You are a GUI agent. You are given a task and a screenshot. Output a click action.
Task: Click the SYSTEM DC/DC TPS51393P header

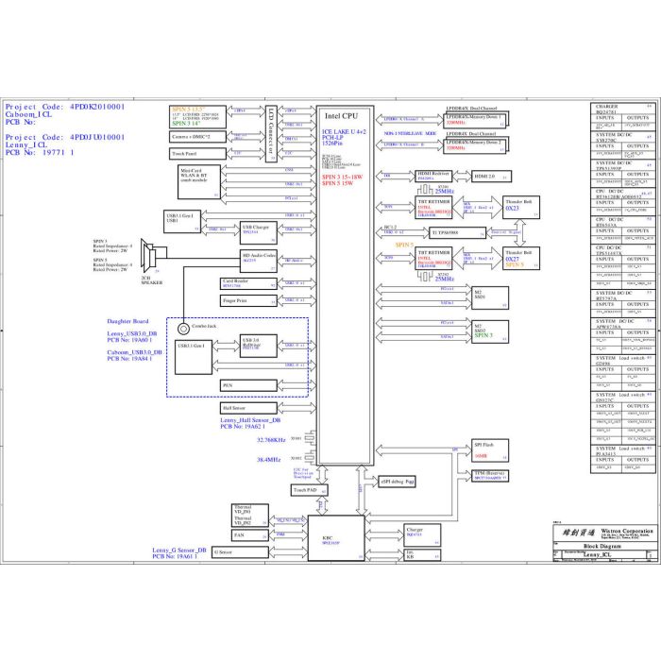tap(623, 165)
